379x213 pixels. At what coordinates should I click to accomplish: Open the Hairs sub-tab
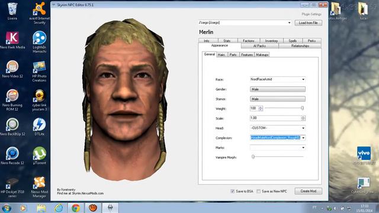point(221,55)
